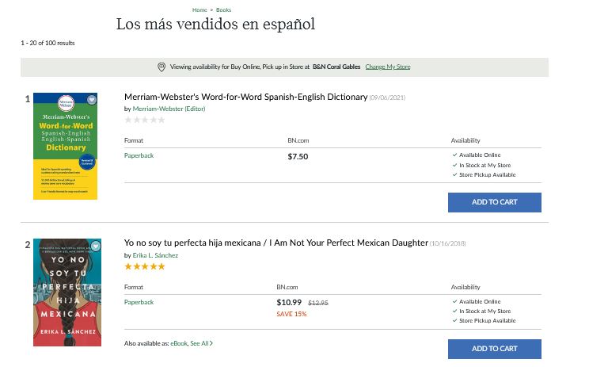Select the Paperback format priced at $10.99
Screen dimensions: 589x367
coord(139,302)
